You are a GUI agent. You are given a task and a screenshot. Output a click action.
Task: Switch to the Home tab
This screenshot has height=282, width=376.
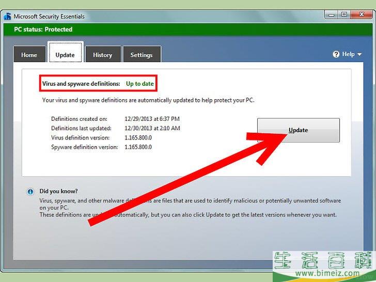click(29, 55)
